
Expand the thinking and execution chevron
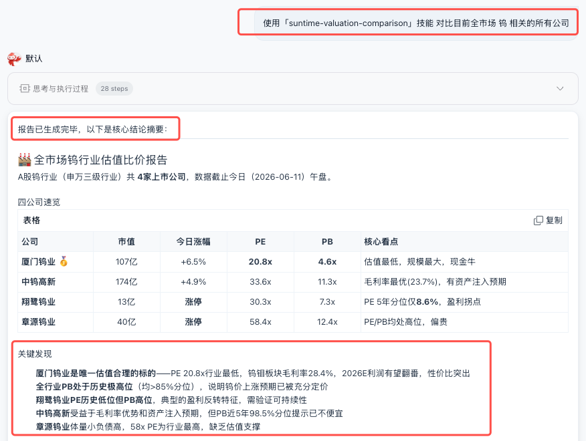pos(560,88)
